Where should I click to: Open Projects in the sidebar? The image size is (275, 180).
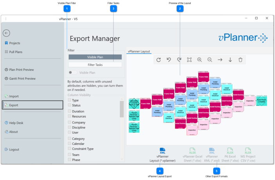click(x=13, y=43)
